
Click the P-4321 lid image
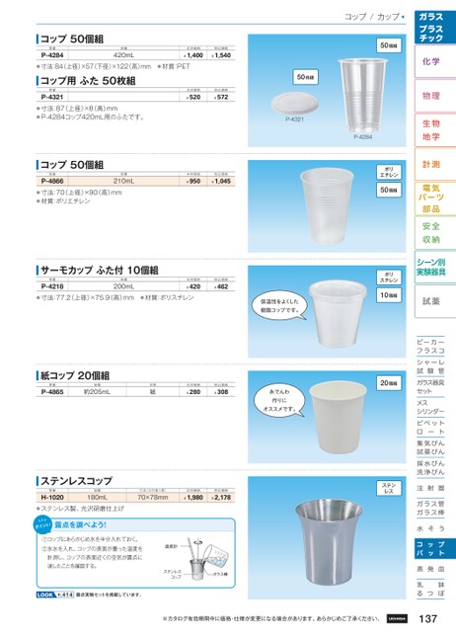coord(295,104)
